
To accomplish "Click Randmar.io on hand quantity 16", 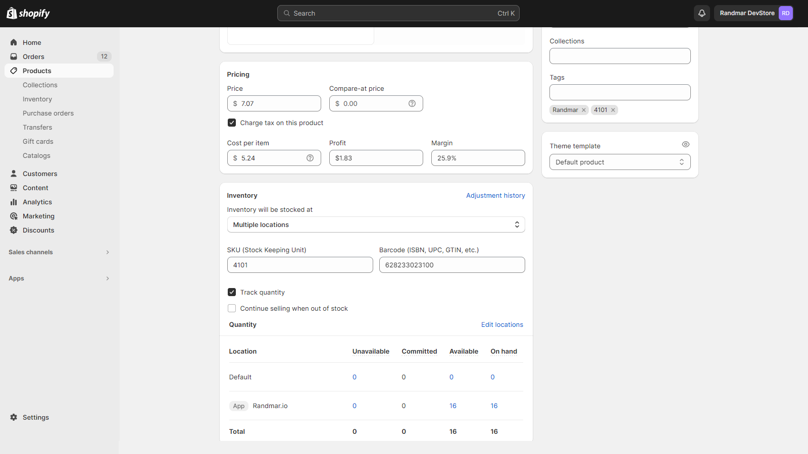I will (494, 406).
